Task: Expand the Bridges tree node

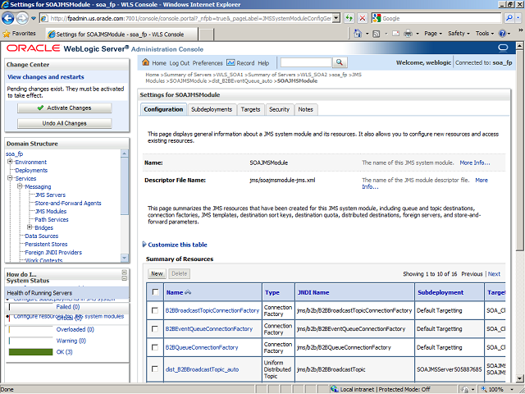Action: (30, 227)
